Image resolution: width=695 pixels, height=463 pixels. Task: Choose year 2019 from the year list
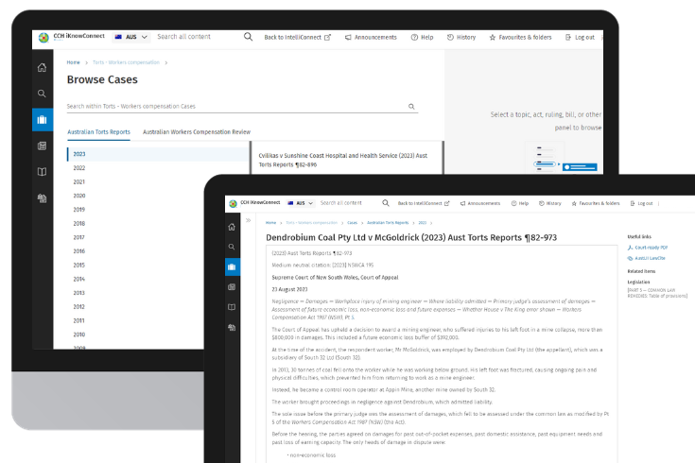click(79, 210)
